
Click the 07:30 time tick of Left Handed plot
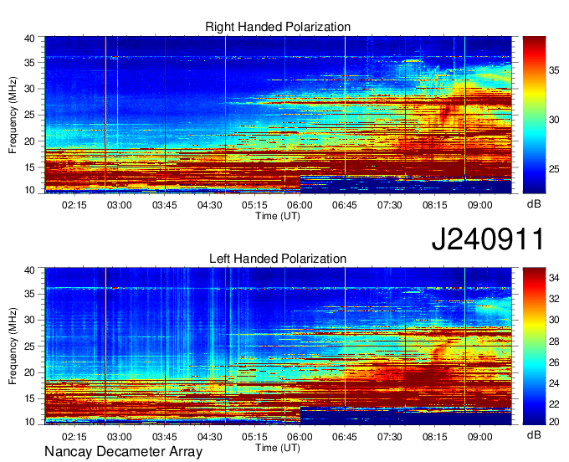(x=390, y=436)
